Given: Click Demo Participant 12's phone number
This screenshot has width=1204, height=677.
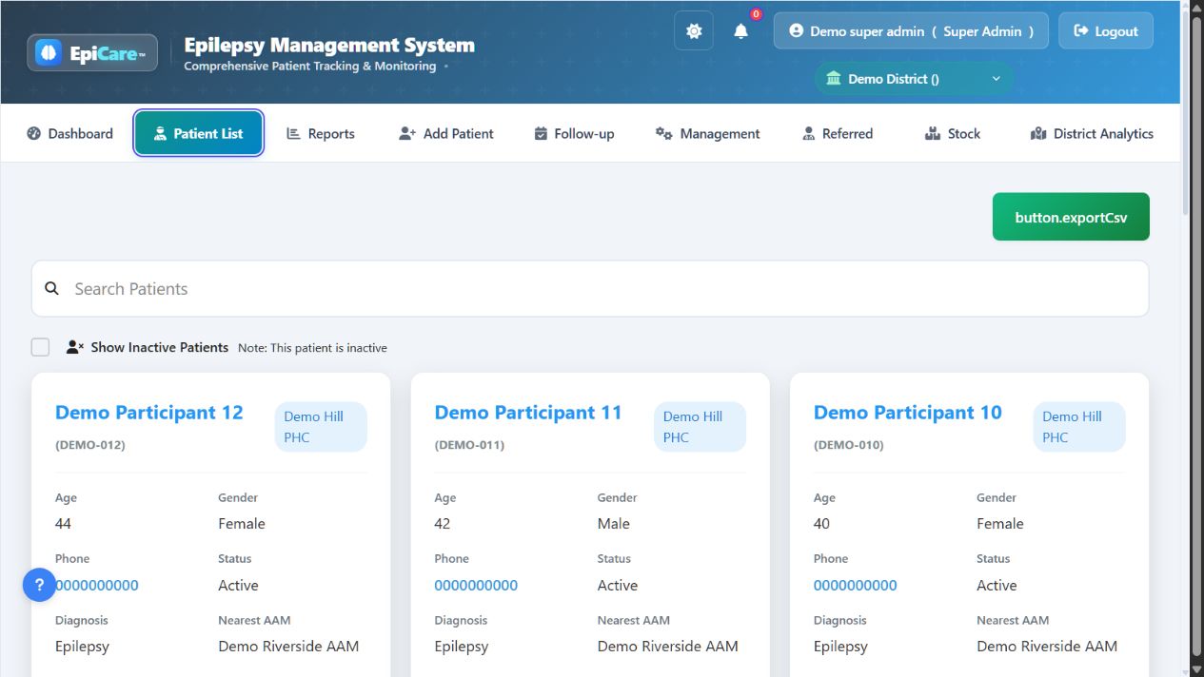Looking at the screenshot, I should (97, 586).
